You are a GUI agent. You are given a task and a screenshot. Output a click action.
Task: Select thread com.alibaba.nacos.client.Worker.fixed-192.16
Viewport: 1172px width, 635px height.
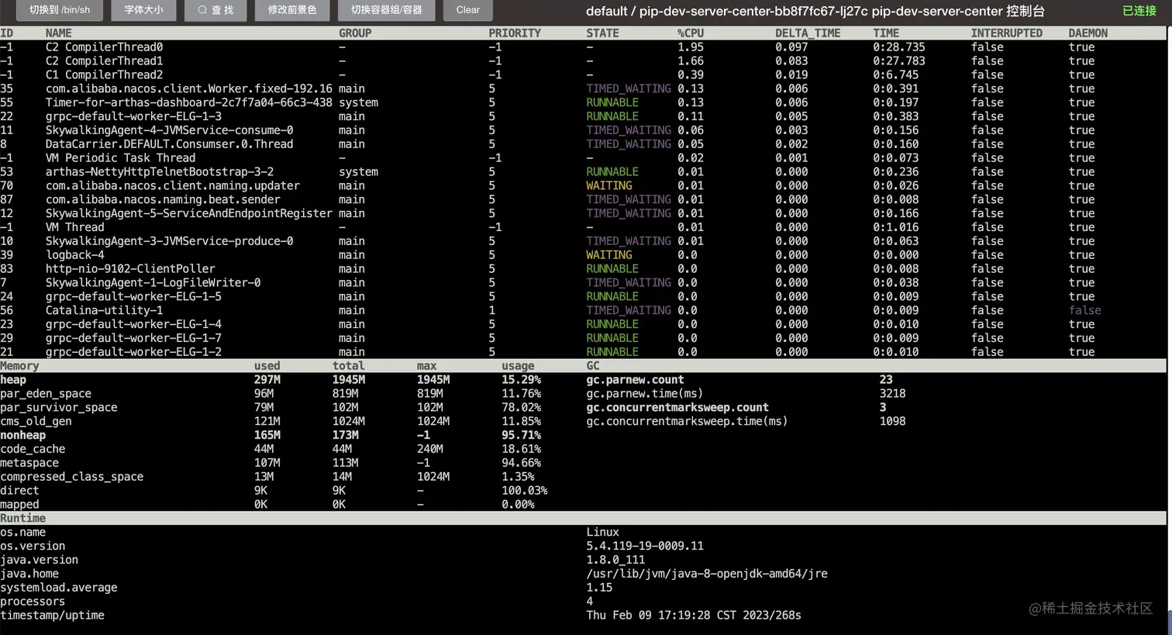(188, 89)
